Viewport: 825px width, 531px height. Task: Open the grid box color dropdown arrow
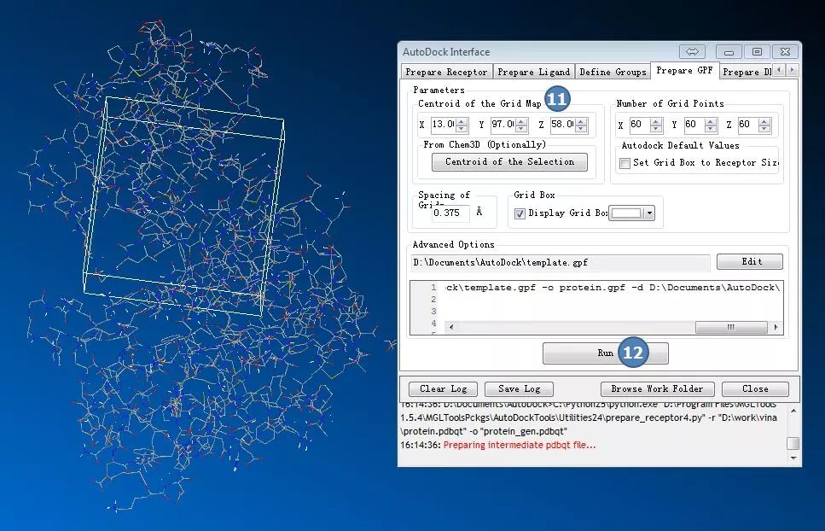click(649, 213)
